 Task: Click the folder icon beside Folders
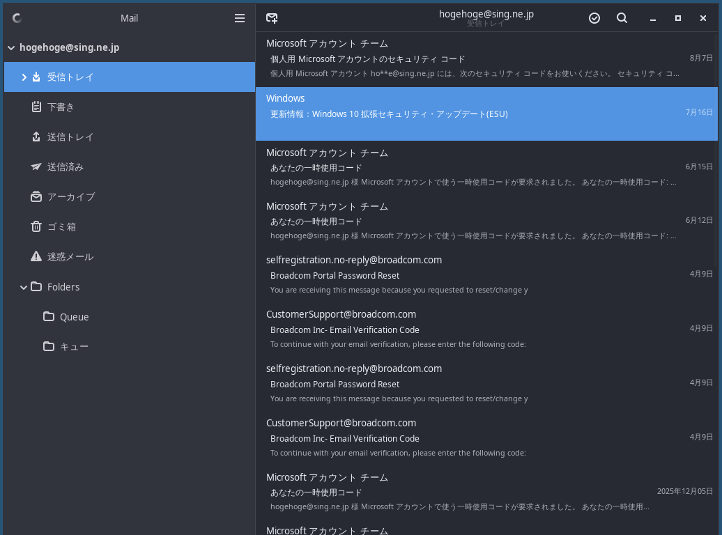click(36, 286)
